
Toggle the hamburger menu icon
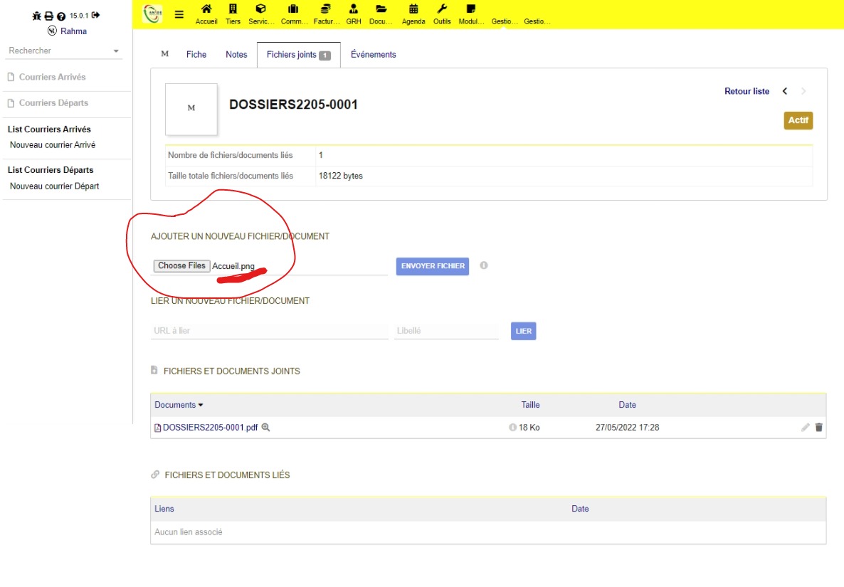pyautogui.click(x=179, y=14)
